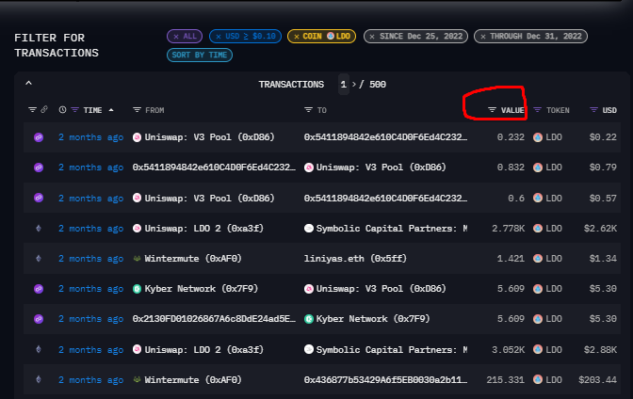The image size is (633, 399).
Task: Click the LDO token icon in the $0.22 row
Action: 538,137
